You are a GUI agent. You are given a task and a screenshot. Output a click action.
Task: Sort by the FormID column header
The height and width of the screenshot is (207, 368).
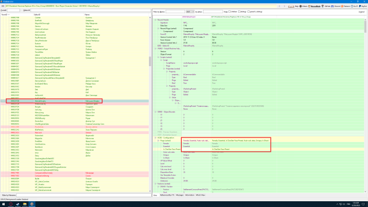coord(17,14)
